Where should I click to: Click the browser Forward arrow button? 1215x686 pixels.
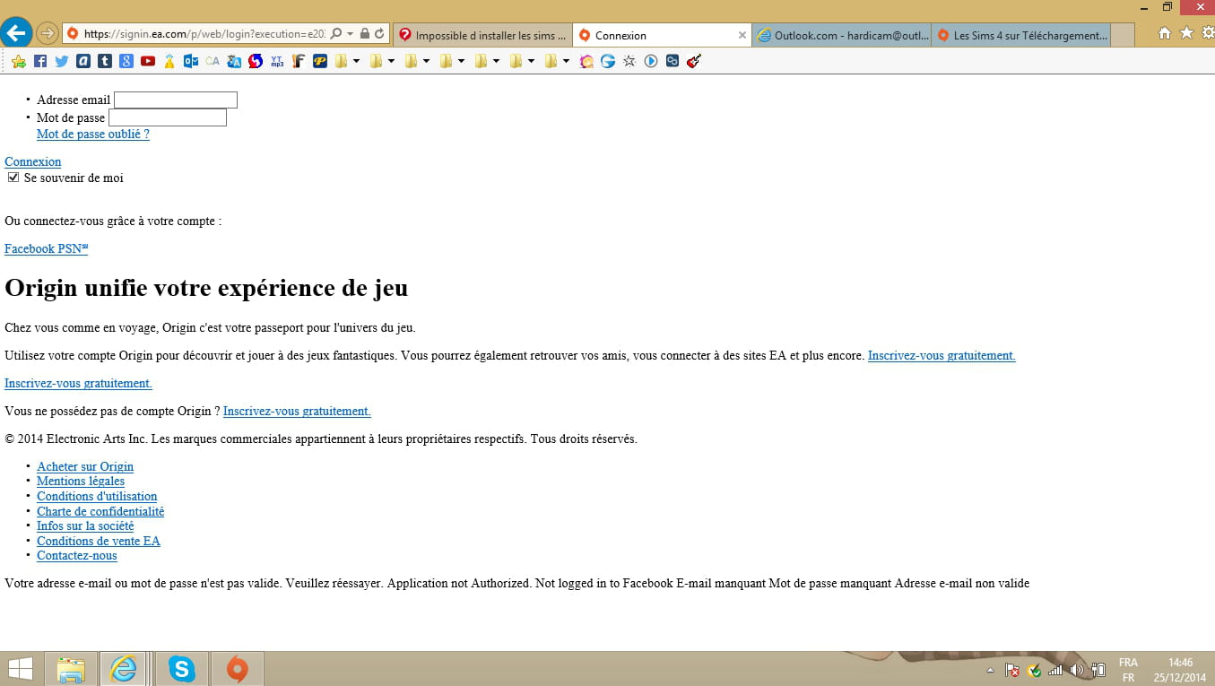coord(47,34)
